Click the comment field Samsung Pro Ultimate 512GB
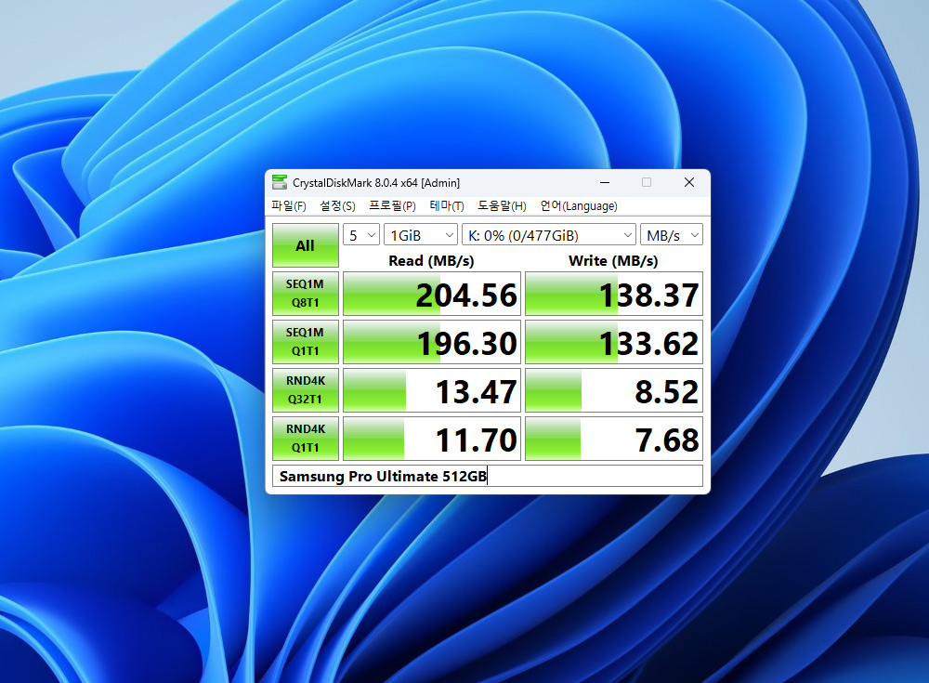 click(x=488, y=476)
